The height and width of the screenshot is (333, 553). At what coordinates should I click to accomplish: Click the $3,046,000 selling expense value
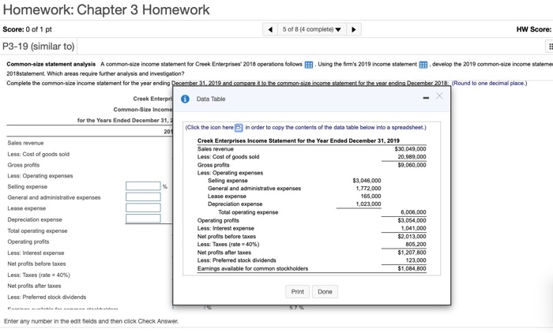click(x=367, y=181)
